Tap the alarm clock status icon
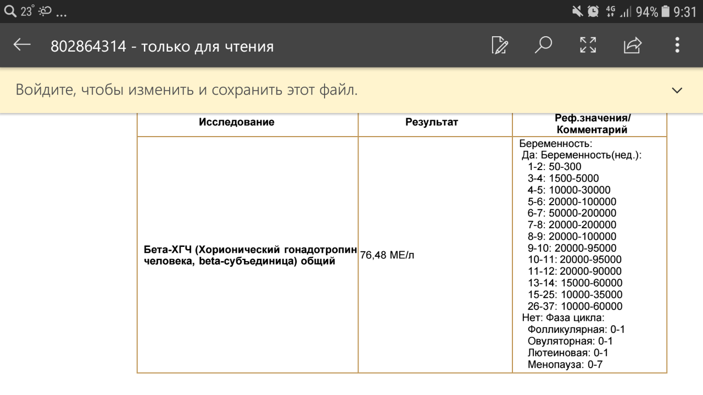Screen dimensions: 703x395 tap(593, 11)
